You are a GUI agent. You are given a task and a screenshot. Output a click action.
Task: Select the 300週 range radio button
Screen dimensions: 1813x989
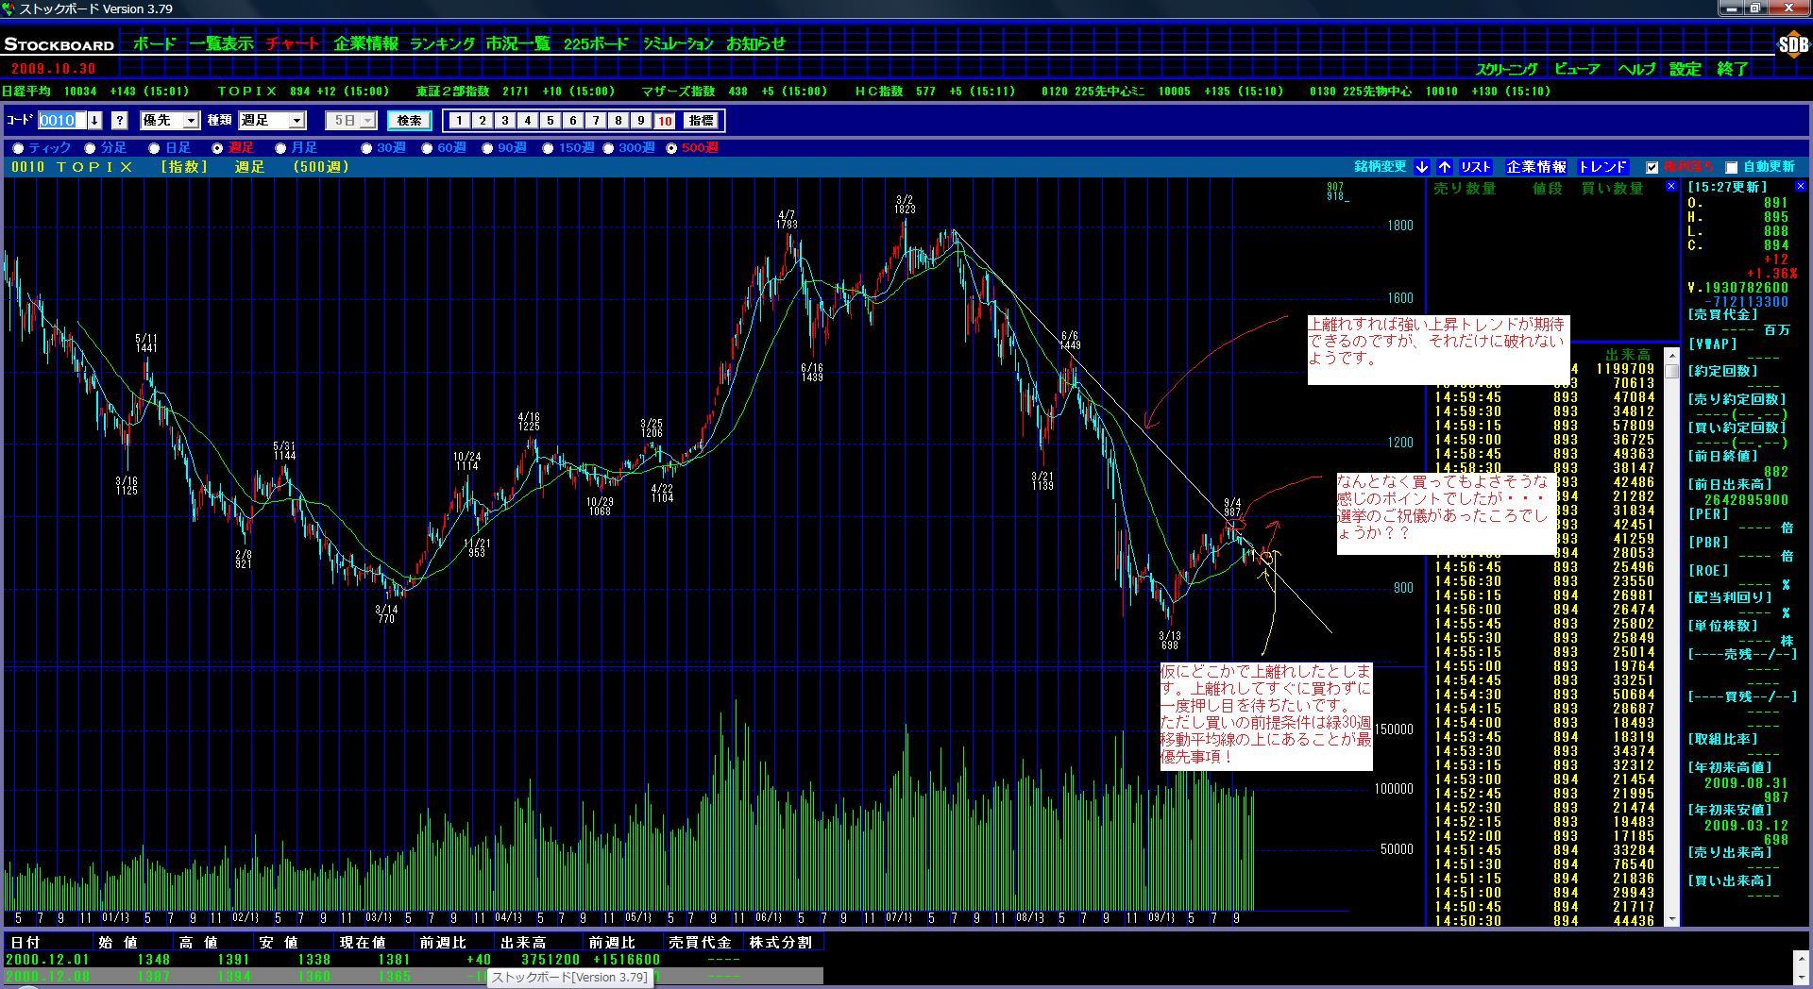click(x=609, y=148)
